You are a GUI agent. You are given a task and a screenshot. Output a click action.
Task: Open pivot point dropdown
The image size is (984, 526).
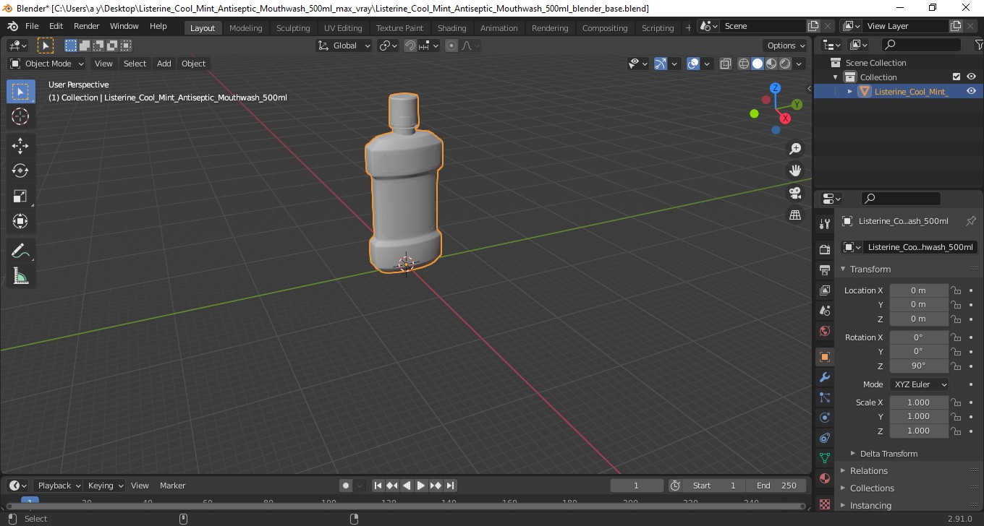(x=389, y=46)
